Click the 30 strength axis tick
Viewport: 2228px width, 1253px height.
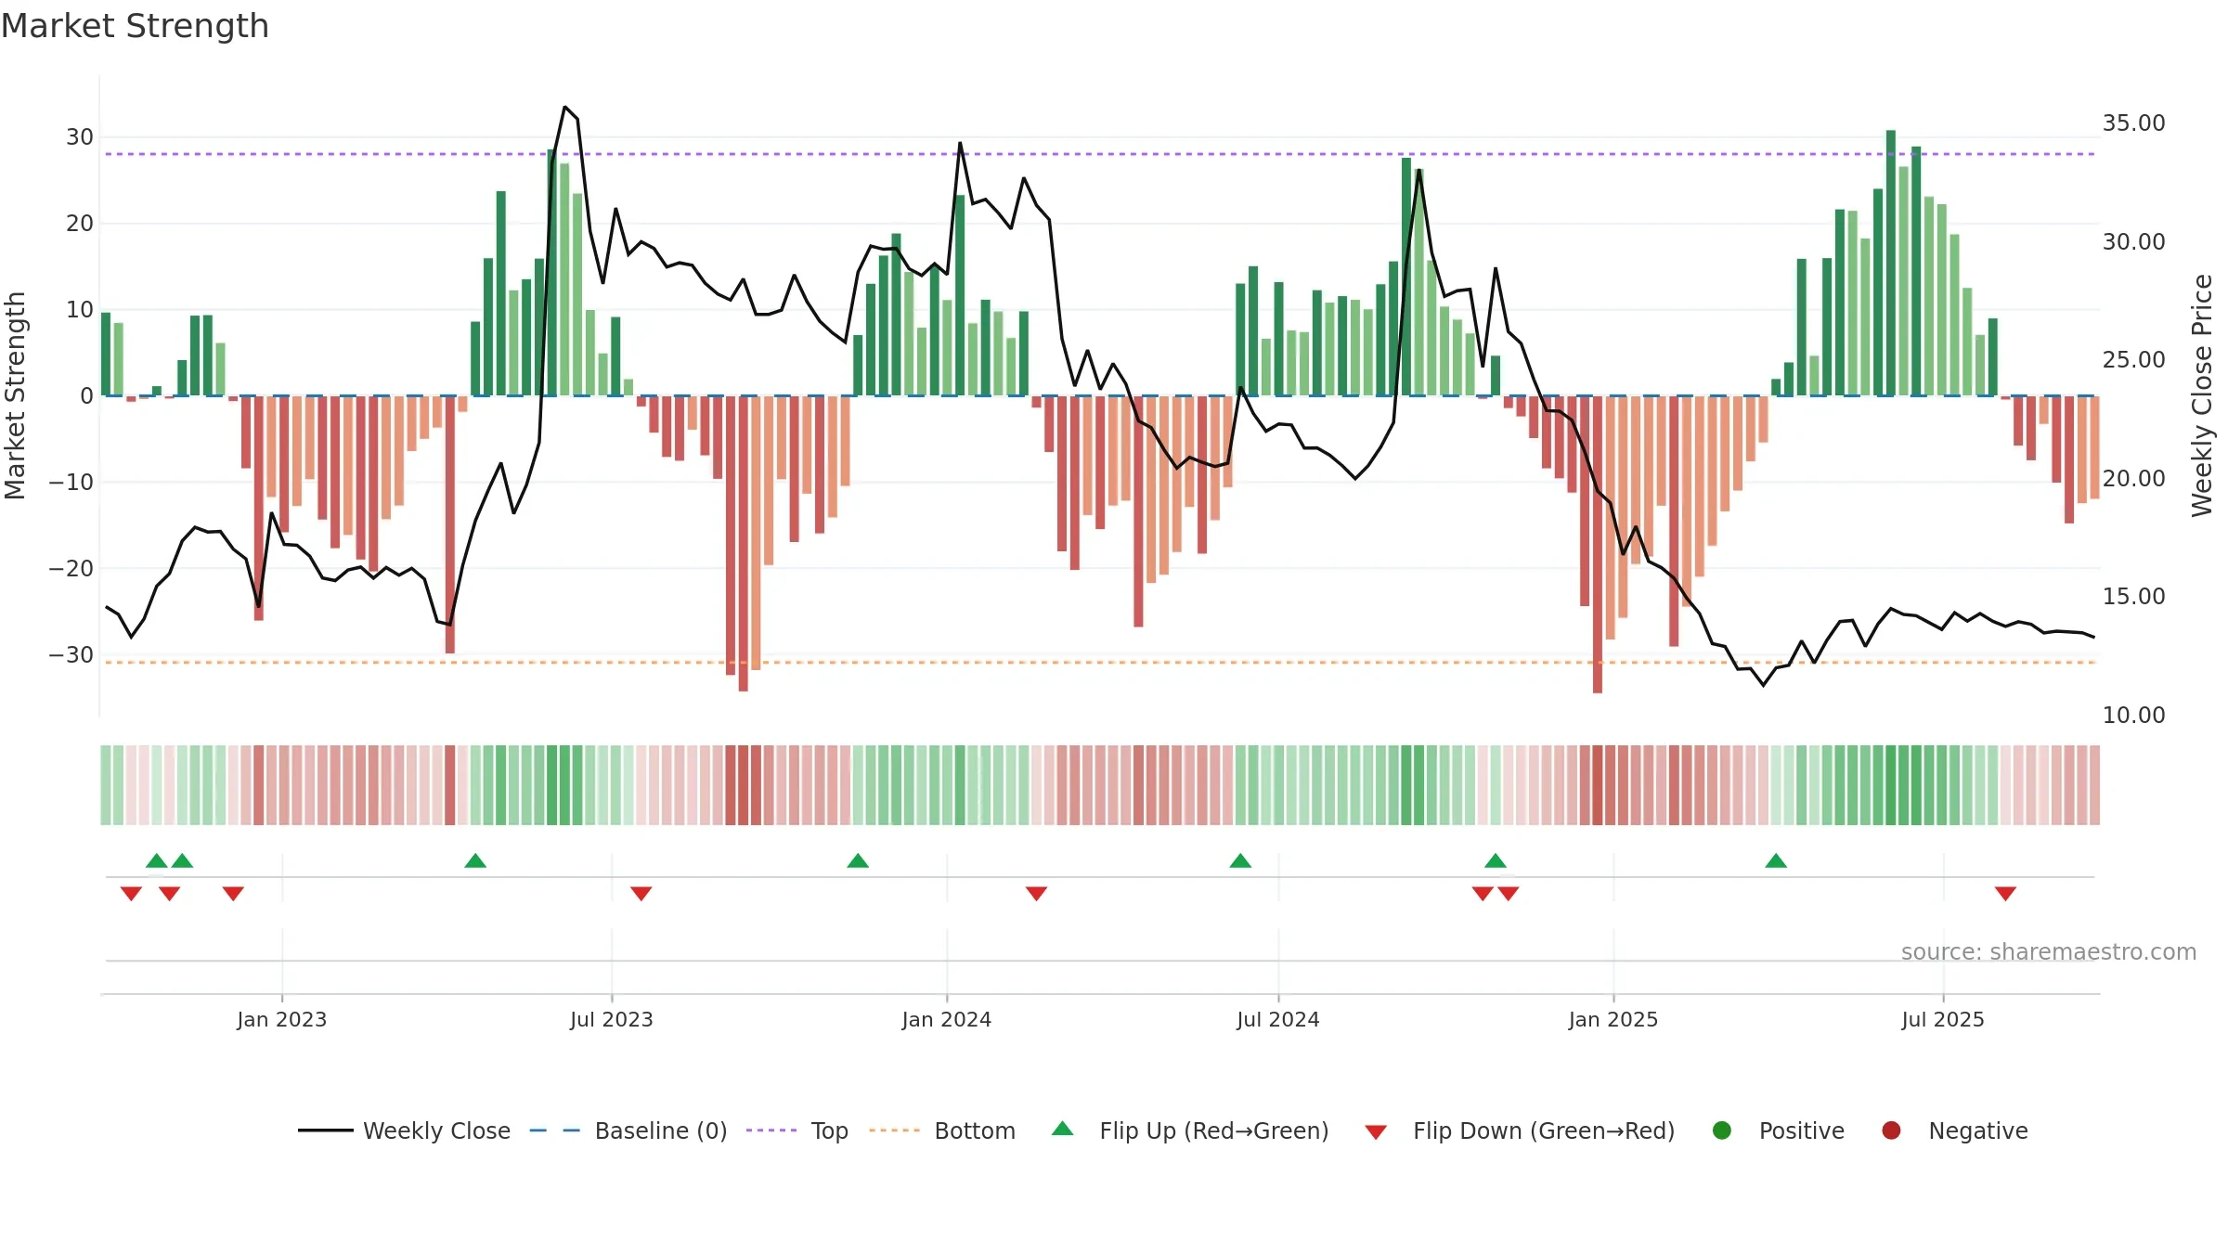[x=80, y=137]
